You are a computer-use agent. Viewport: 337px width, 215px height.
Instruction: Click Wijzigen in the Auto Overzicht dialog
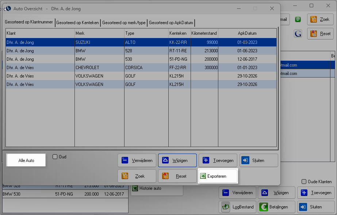[177, 160]
